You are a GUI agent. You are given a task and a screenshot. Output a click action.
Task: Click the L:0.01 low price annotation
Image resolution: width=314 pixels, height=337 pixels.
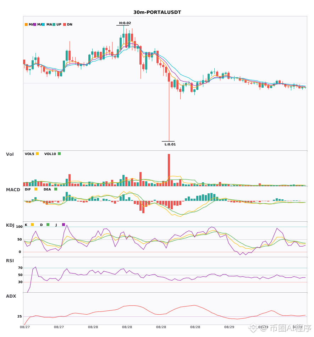point(170,144)
